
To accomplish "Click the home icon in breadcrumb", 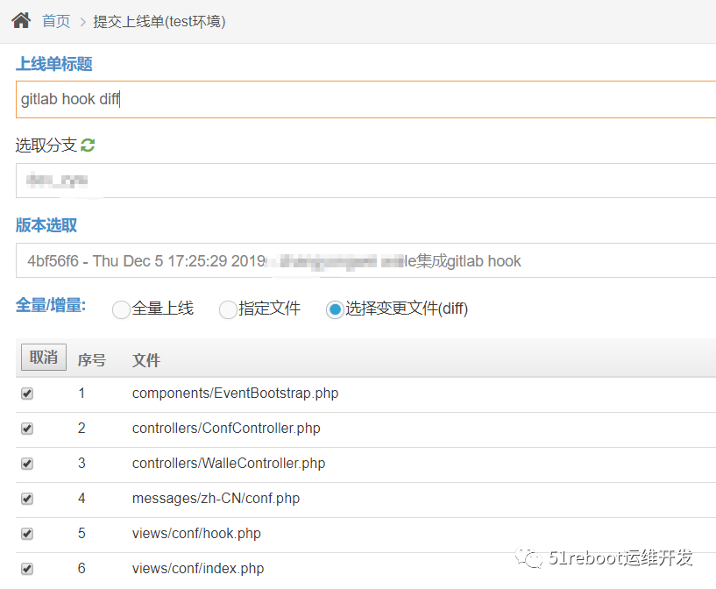I will pyautogui.click(x=21, y=20).
